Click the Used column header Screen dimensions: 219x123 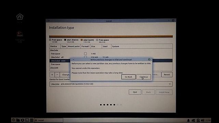click(106, 46)
